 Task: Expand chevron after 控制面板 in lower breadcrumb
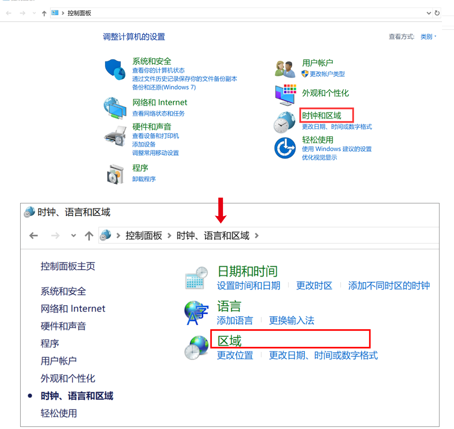click(x=169, y=236)
